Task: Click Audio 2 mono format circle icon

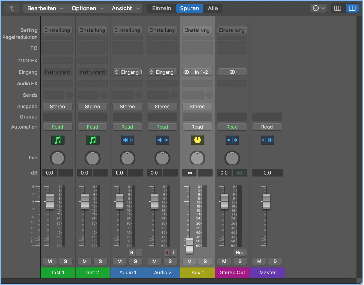Action: click(x=151, y=72)
